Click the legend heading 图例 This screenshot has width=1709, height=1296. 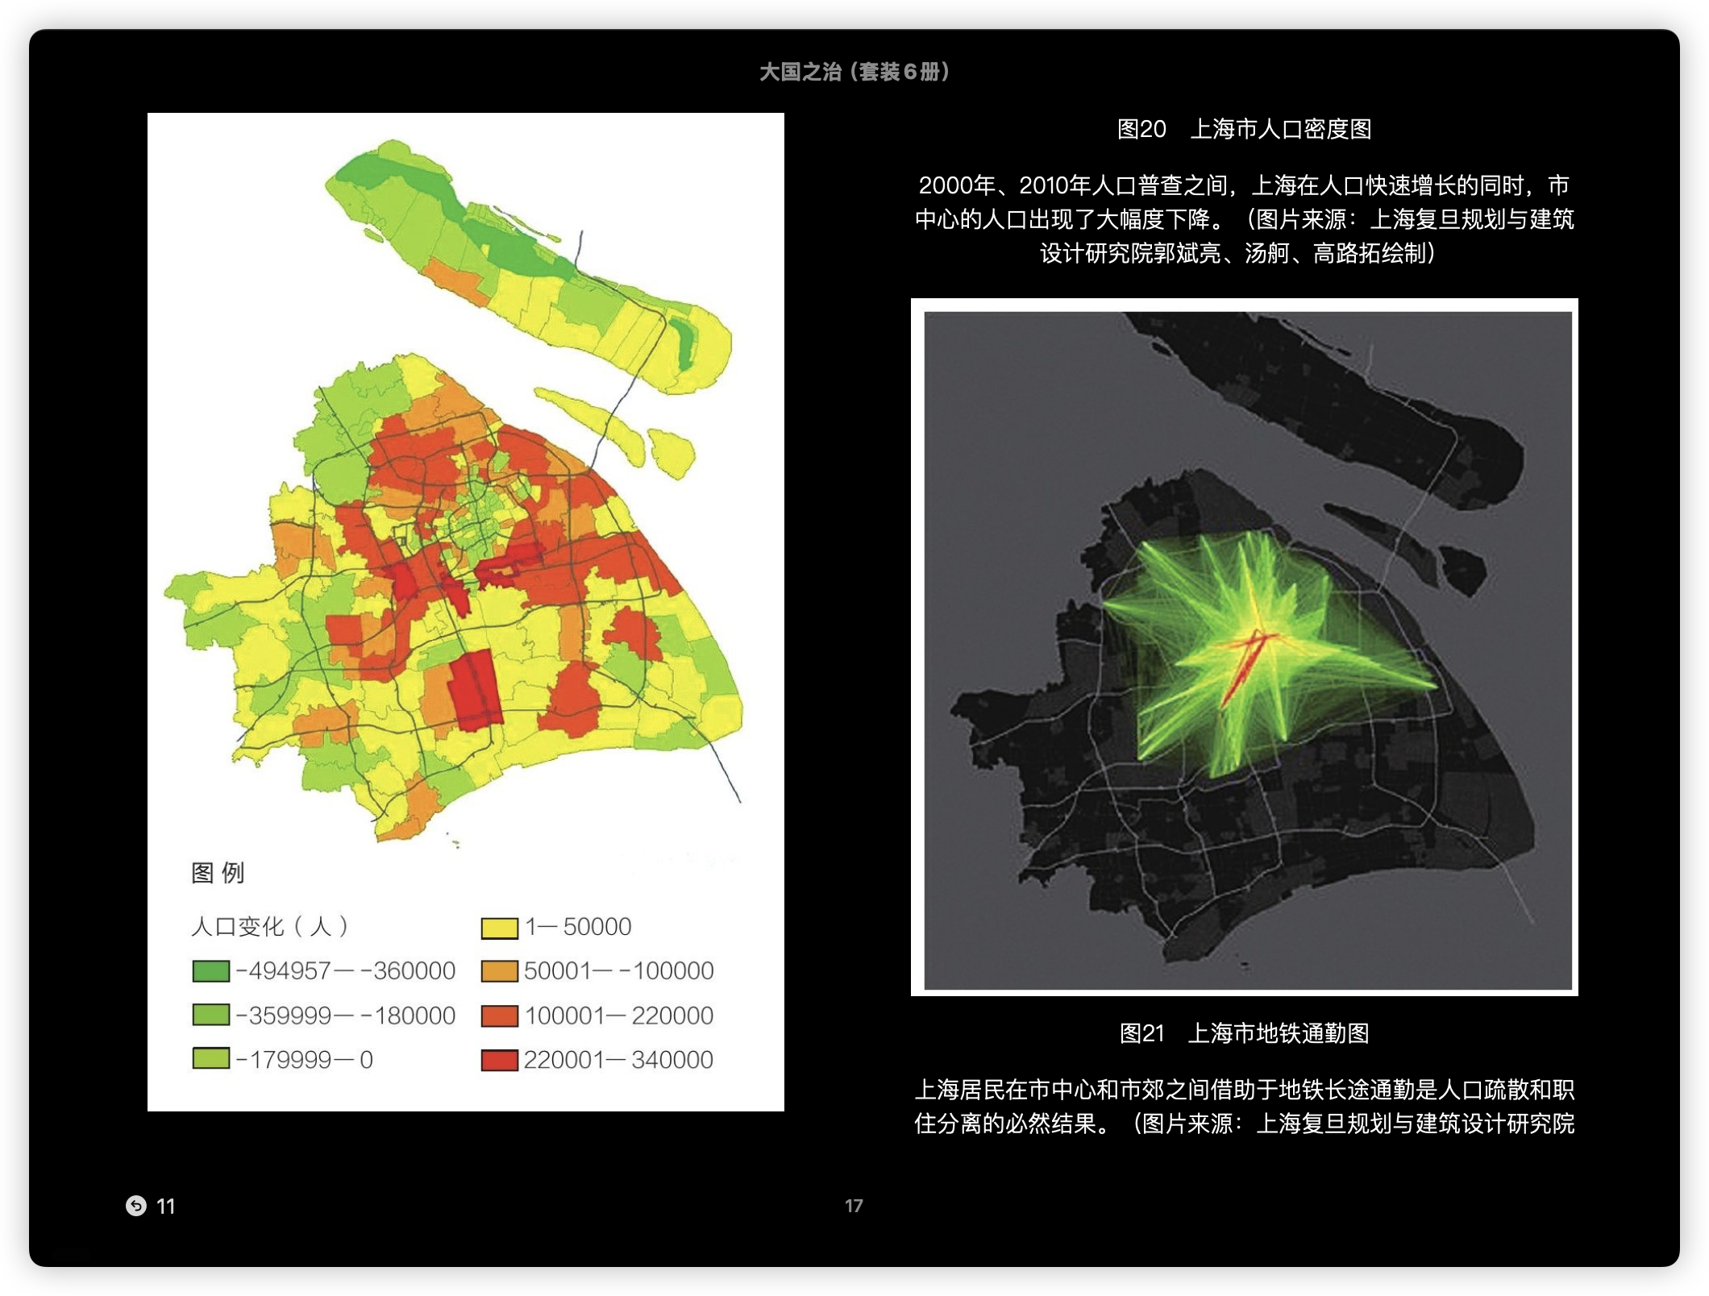218,872
